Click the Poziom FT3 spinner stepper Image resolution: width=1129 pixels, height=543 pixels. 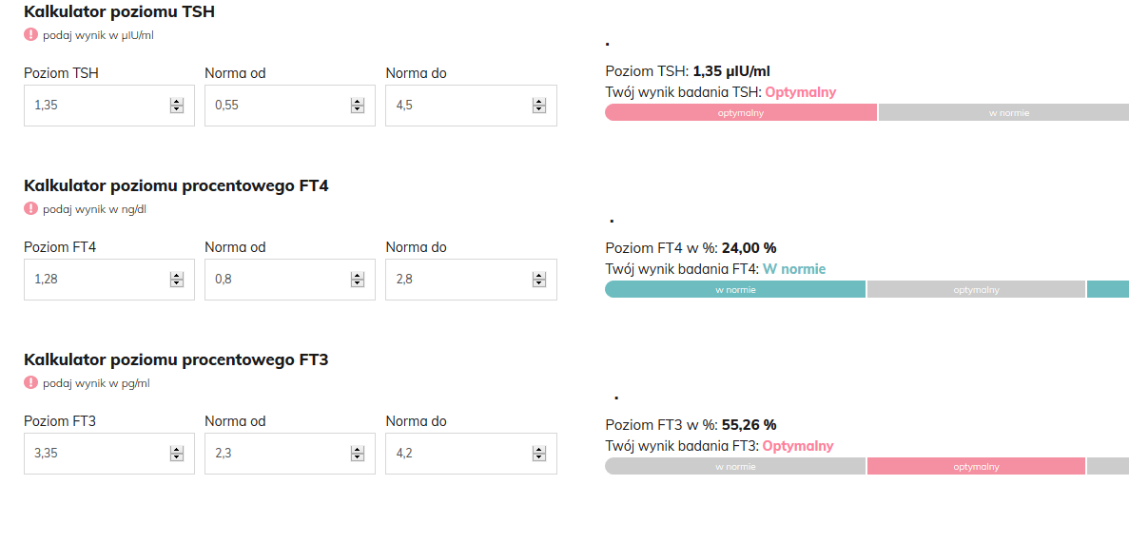click(x=176, y=454)
